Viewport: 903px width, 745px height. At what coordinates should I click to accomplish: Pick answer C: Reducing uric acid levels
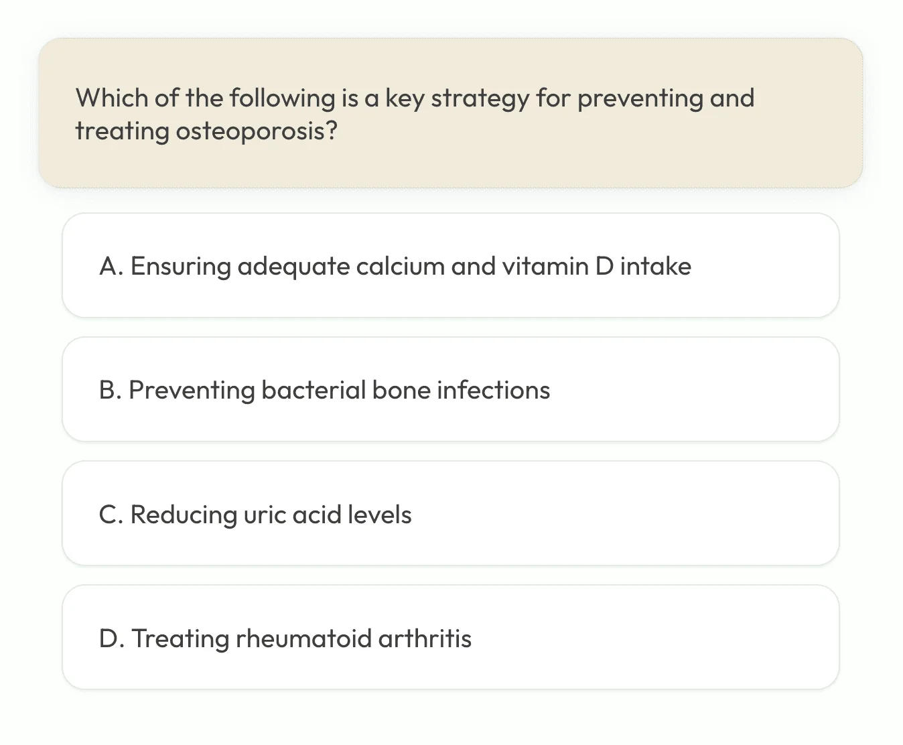(450, 513)
